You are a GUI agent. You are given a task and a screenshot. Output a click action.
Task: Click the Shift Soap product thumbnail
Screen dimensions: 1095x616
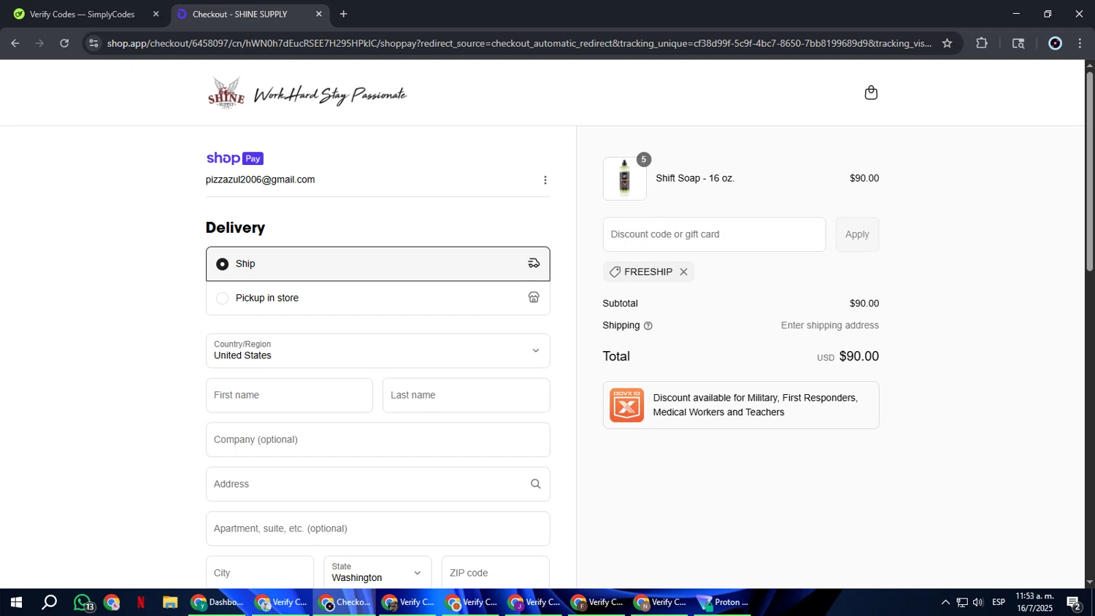(624, 178)
